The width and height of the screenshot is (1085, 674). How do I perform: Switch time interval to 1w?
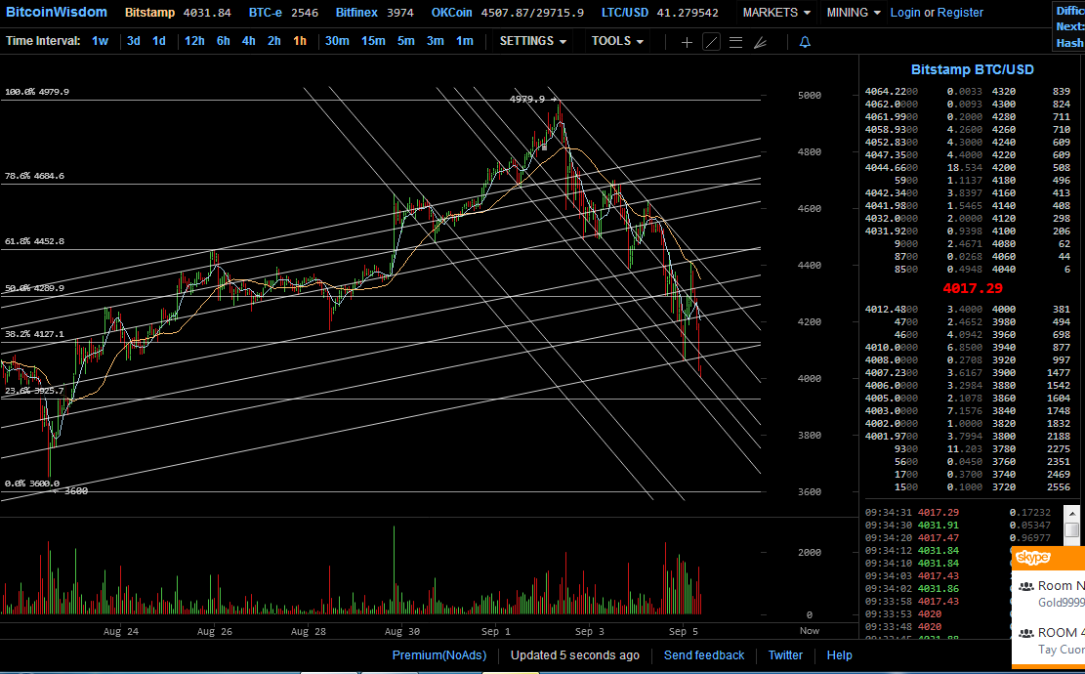tap(100, 41)
